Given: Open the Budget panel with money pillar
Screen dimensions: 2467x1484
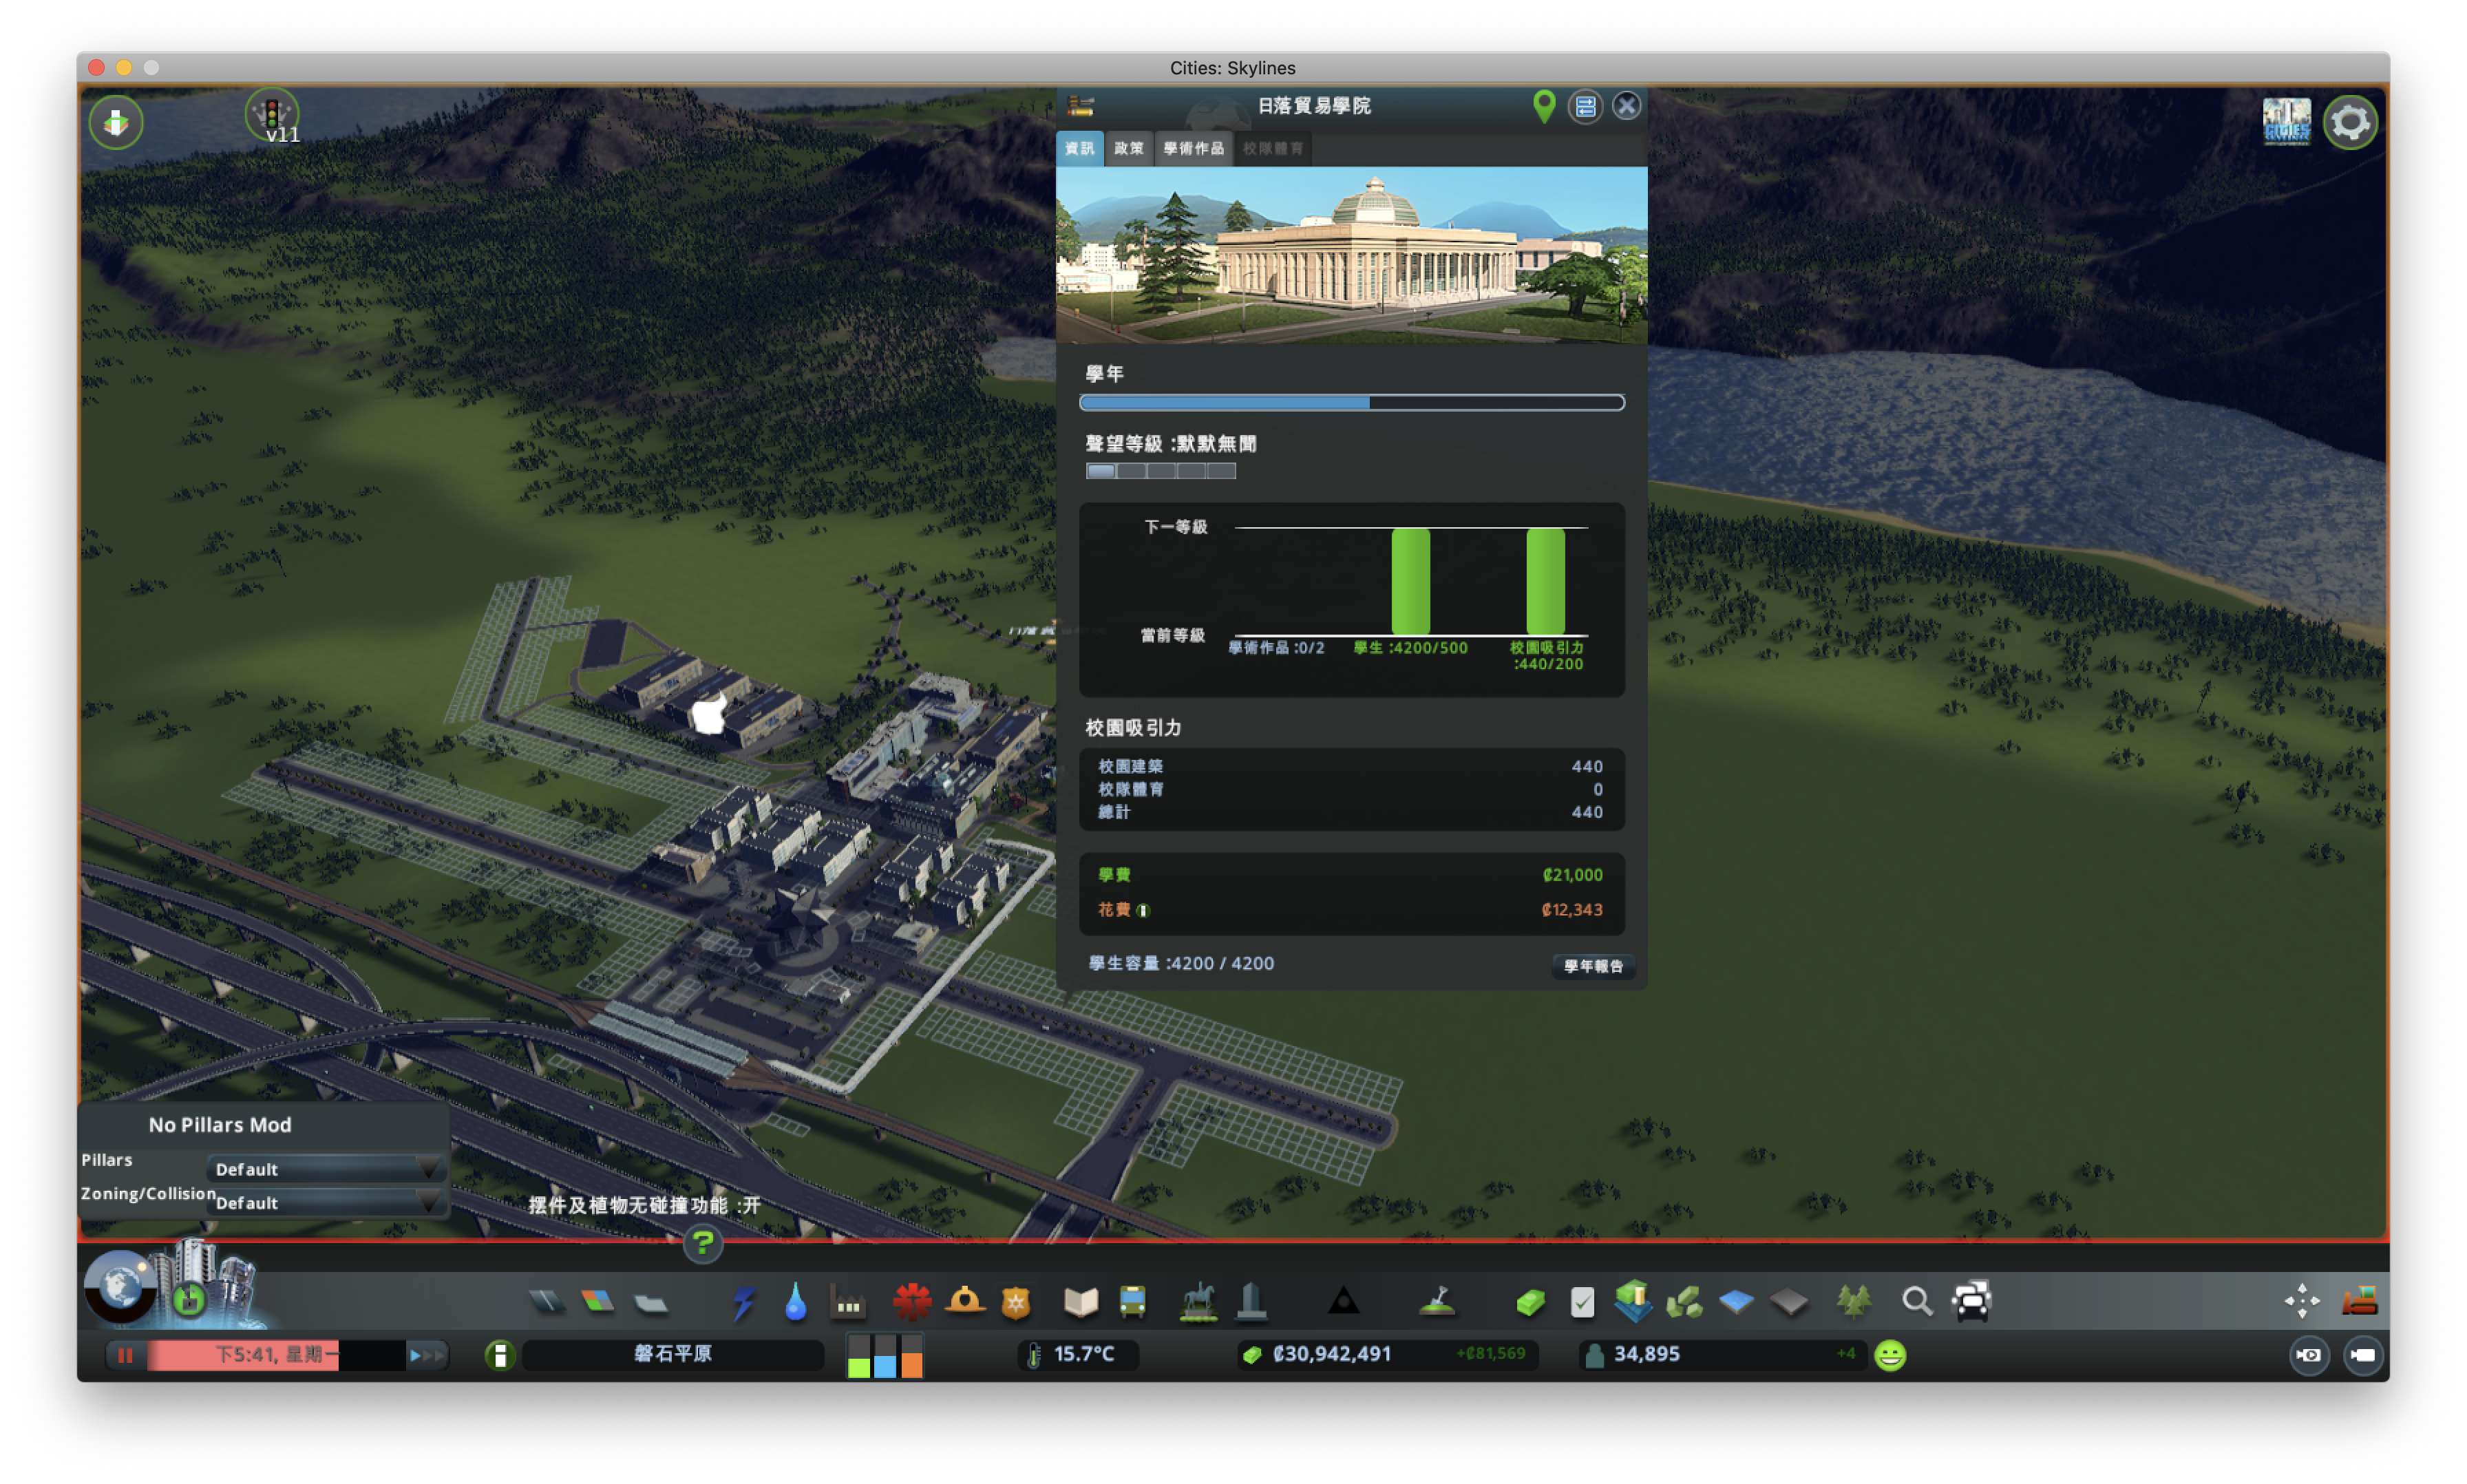Looking at the screenshot, I should (1633, 1300).
